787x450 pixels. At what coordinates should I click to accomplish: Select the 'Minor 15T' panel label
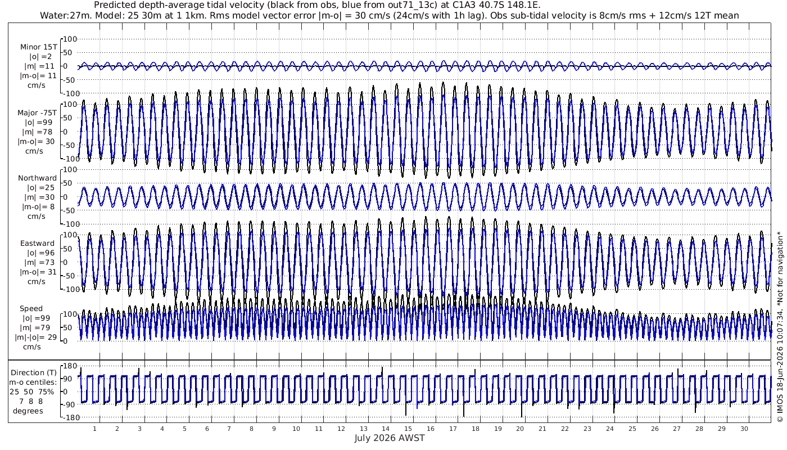(x=38, y=47)
